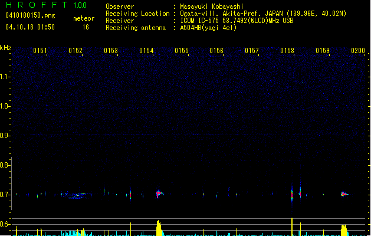The width and height of the screenshot is (371, 236).
Task: Click the A504HB(yagi 4el) antenna text
Action: coord(208,28)
